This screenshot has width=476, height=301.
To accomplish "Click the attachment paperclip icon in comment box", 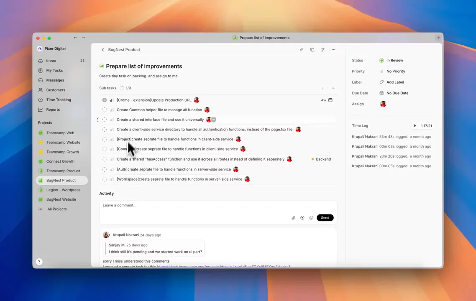I will (x=293, y=217).
